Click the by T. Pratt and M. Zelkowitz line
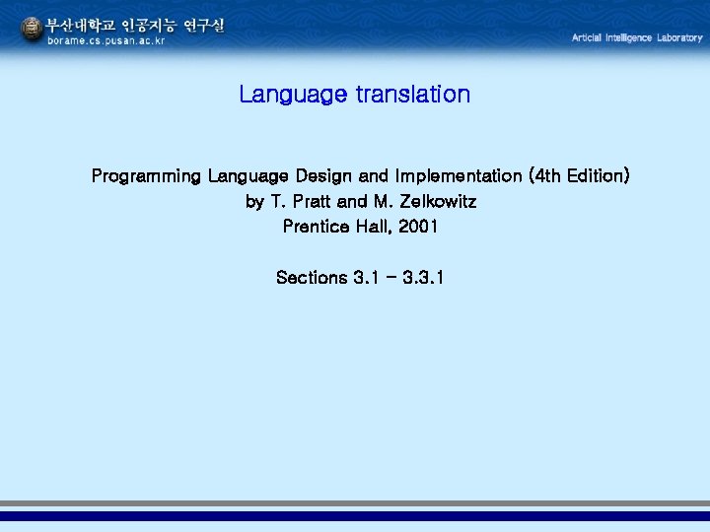 [361, 201]
